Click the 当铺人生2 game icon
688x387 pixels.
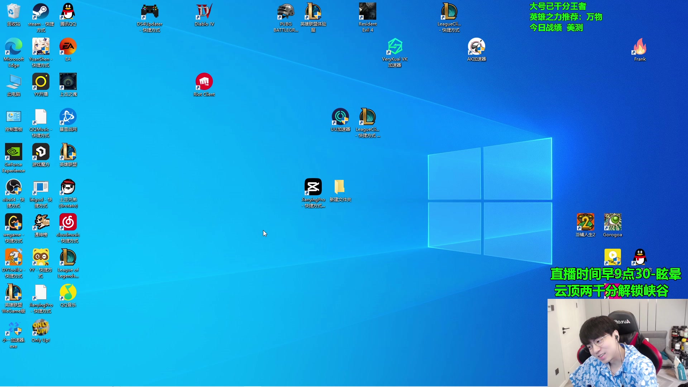(x=586, y=225)
